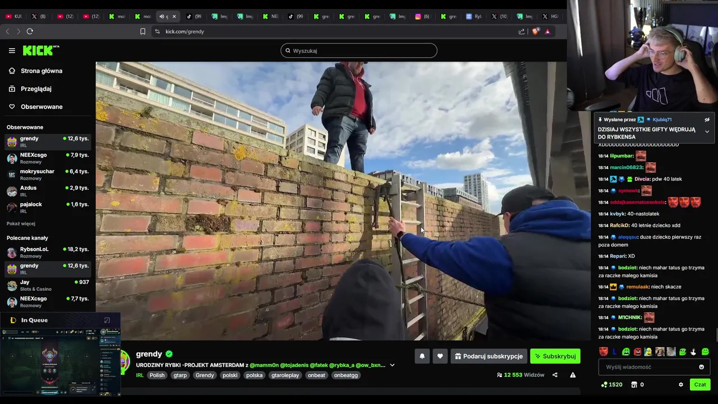718x404 pixels.
Task: Toggle notification bell for grendy
Action: pyautogui.click(x=422, y=356)
